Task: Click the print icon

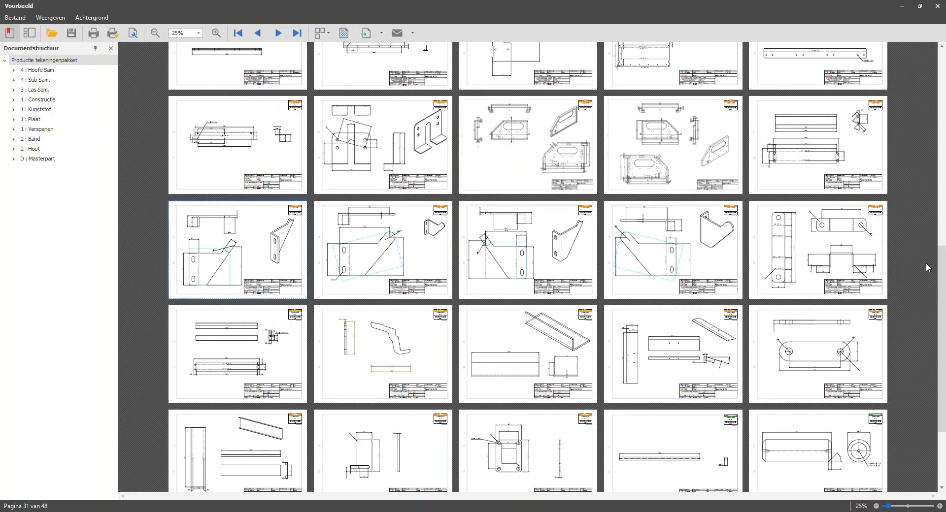Action: [x=93, y=33]
